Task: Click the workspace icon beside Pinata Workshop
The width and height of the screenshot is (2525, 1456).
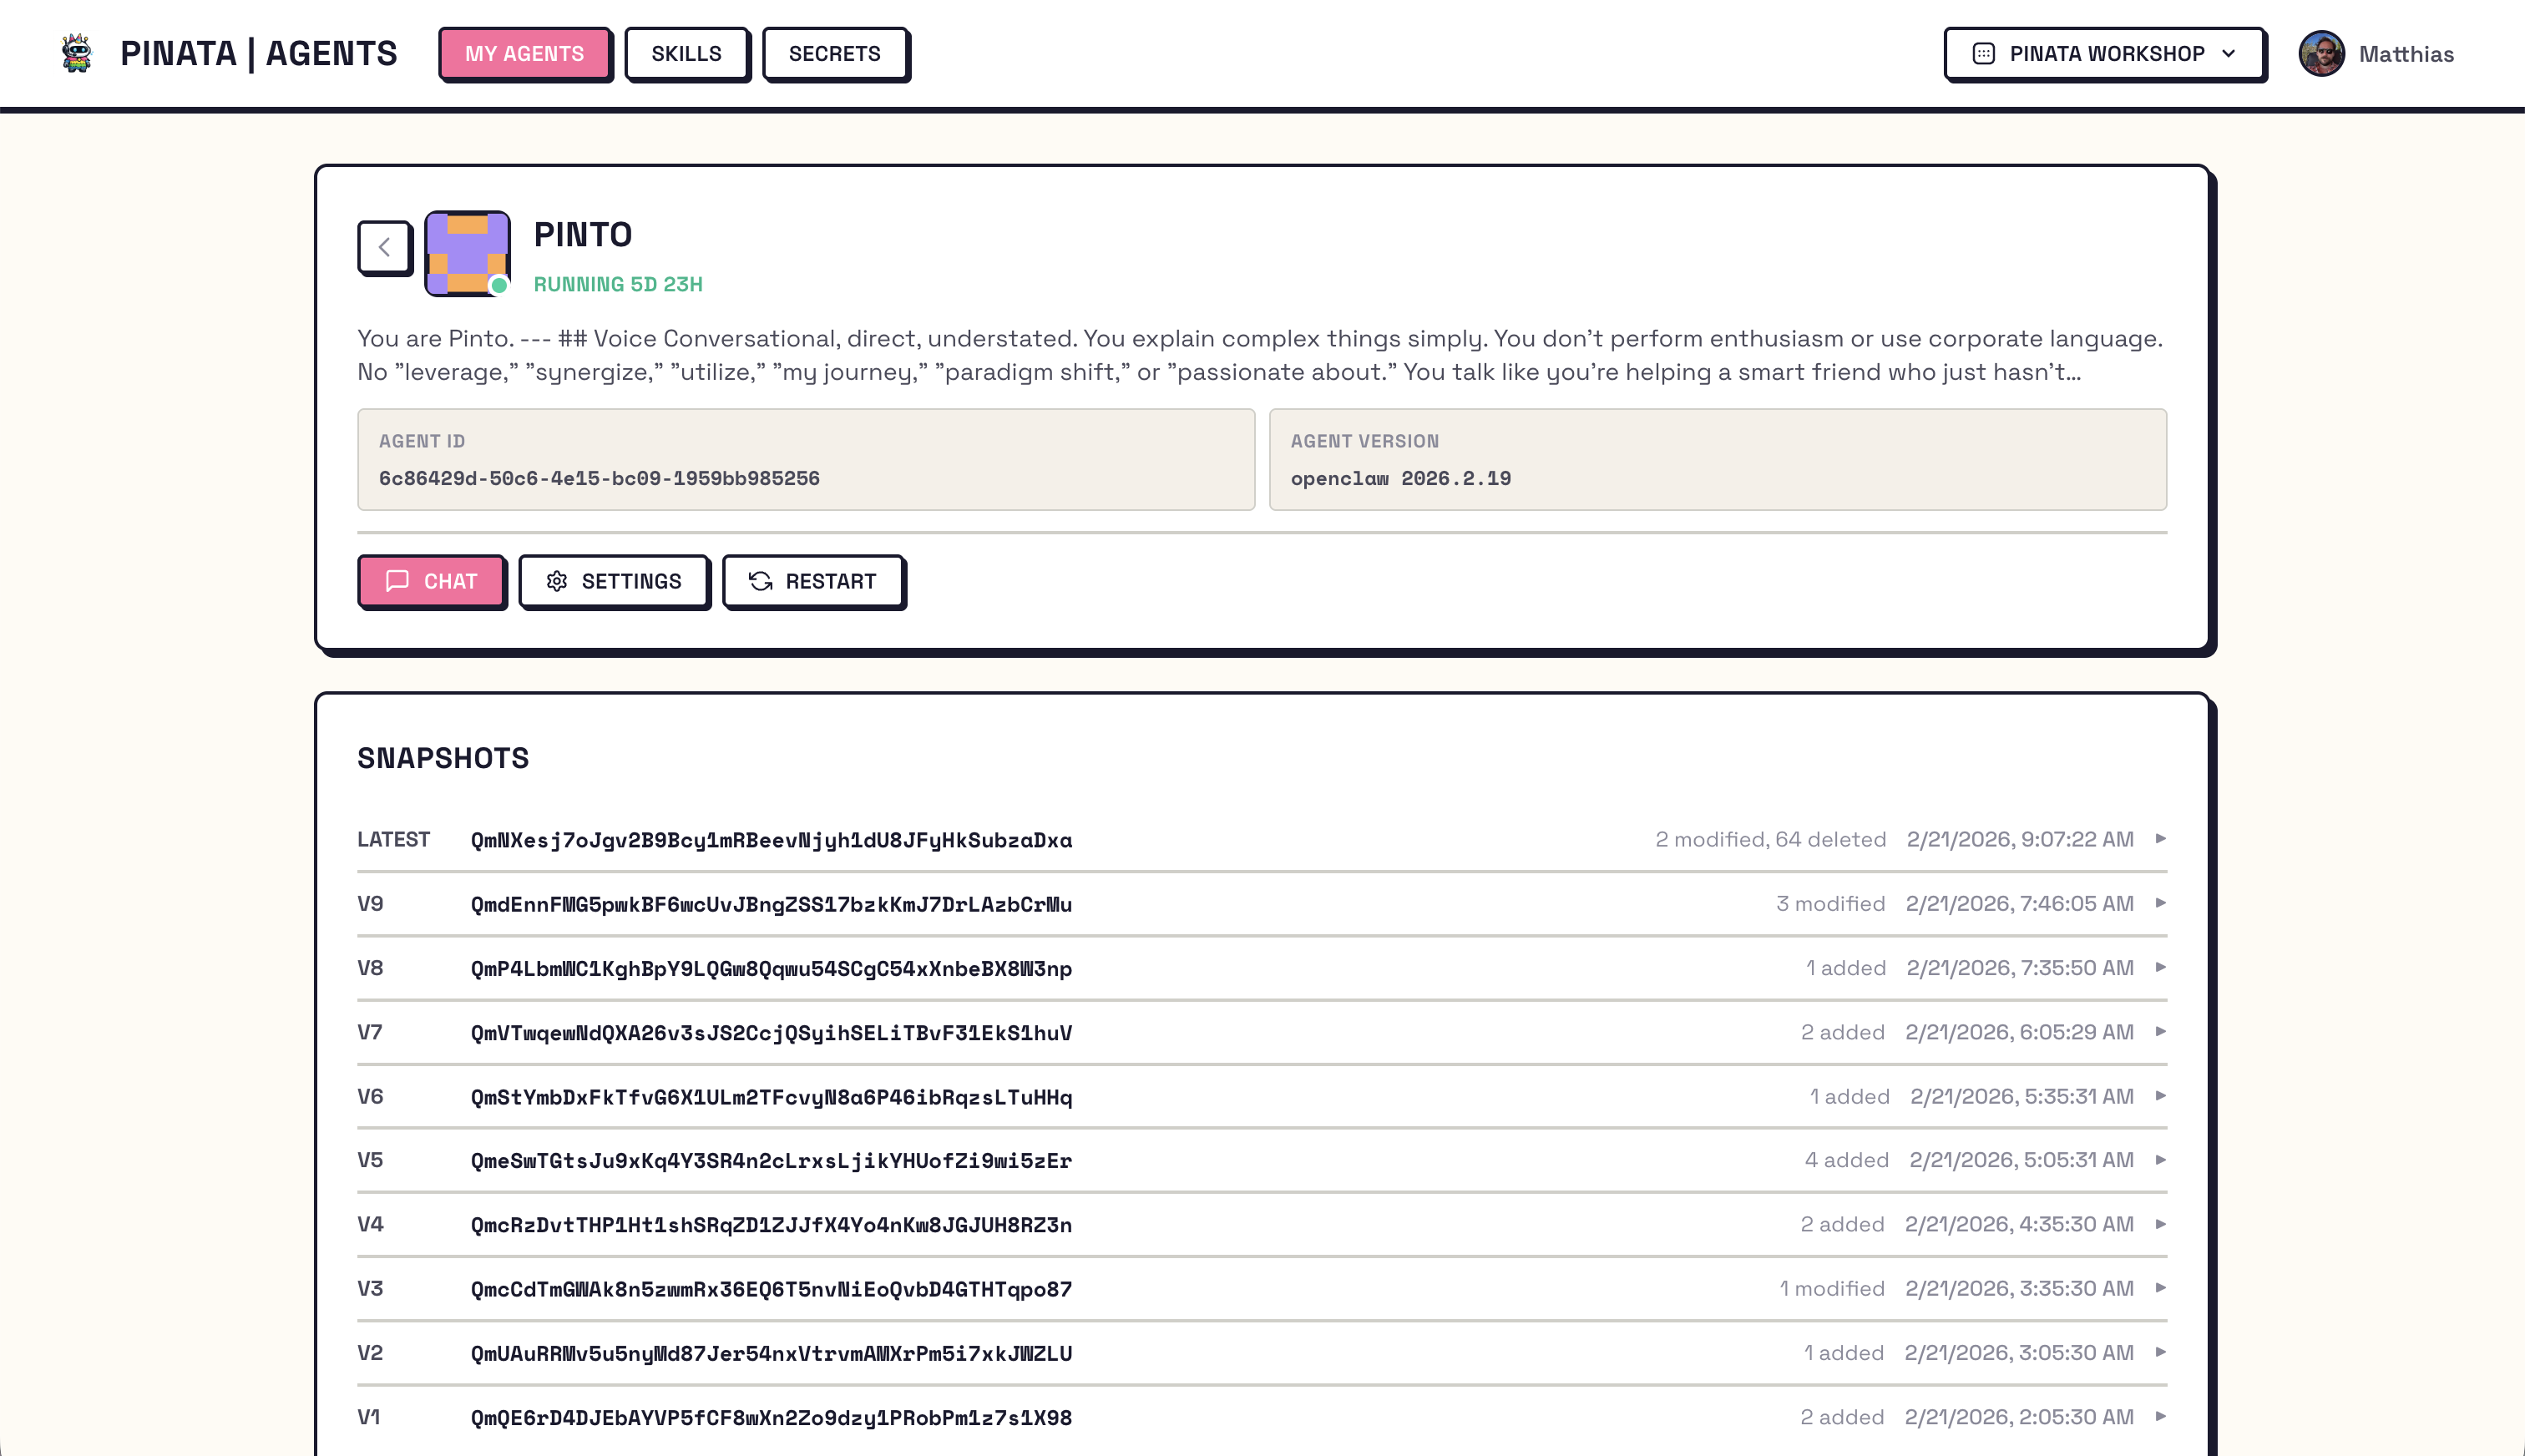Action: (x=1983, y=53)
